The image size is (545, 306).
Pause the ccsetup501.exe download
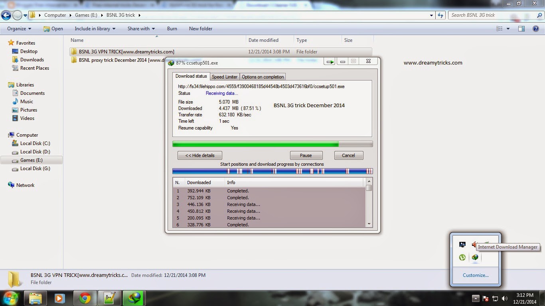pyautogui.click(x=306, y=155)
